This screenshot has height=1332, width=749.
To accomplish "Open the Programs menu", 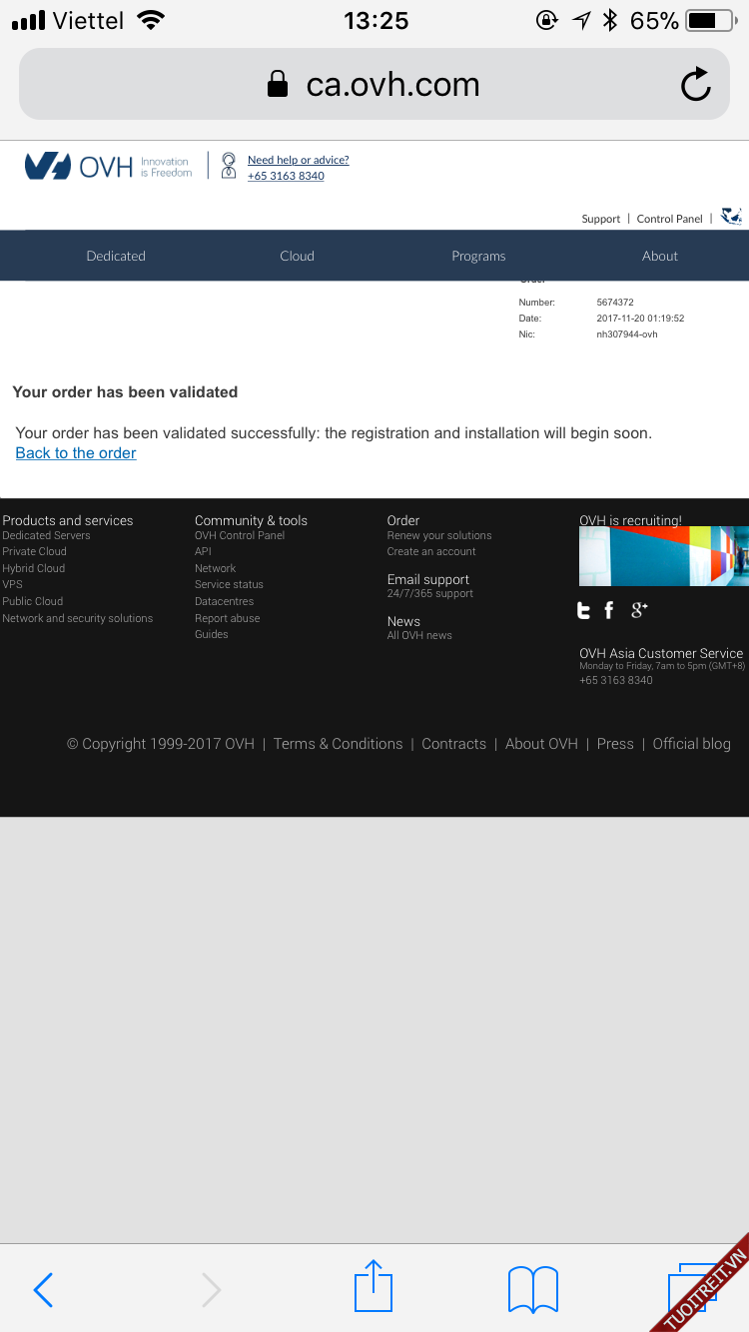I will tap(478, 256).
